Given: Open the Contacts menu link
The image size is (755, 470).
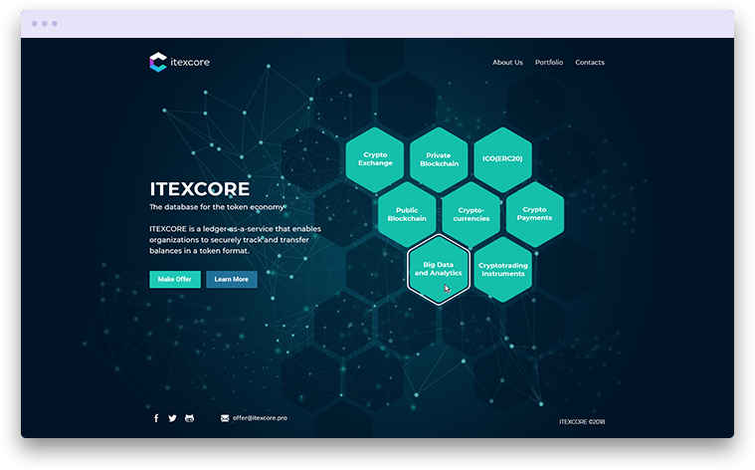Looking at the screenshot, I should tap(590, 63).
